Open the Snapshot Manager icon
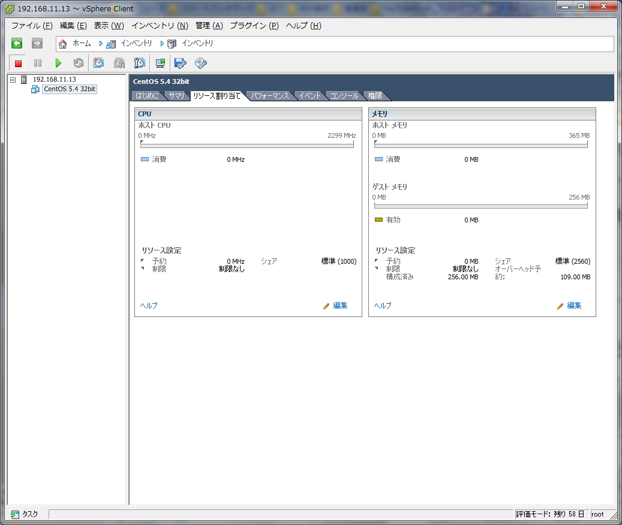The height and width of the screenshot is (525, 622). coord(140,63)
